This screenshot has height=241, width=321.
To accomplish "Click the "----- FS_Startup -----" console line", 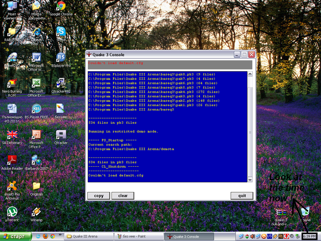I will (x=112, y=140).
